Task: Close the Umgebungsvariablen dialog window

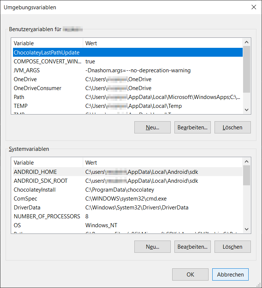Action: pos(253,7)
